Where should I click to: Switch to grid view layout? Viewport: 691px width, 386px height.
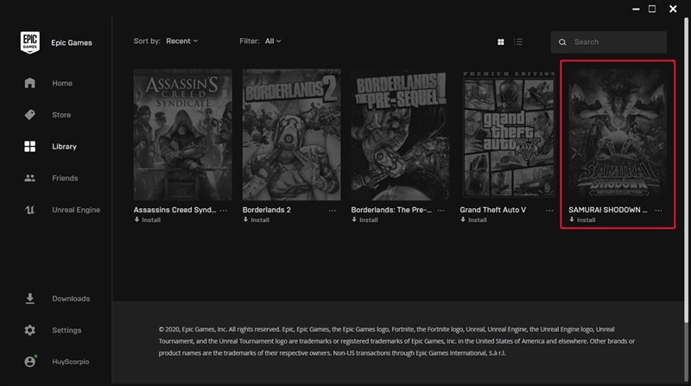(501, 41)
